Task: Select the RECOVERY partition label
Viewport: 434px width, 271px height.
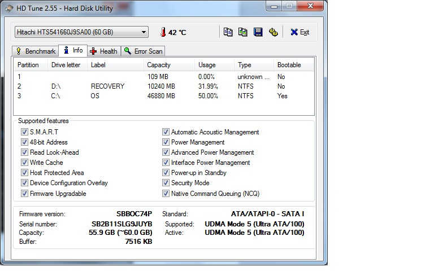Action: [108, 86]
